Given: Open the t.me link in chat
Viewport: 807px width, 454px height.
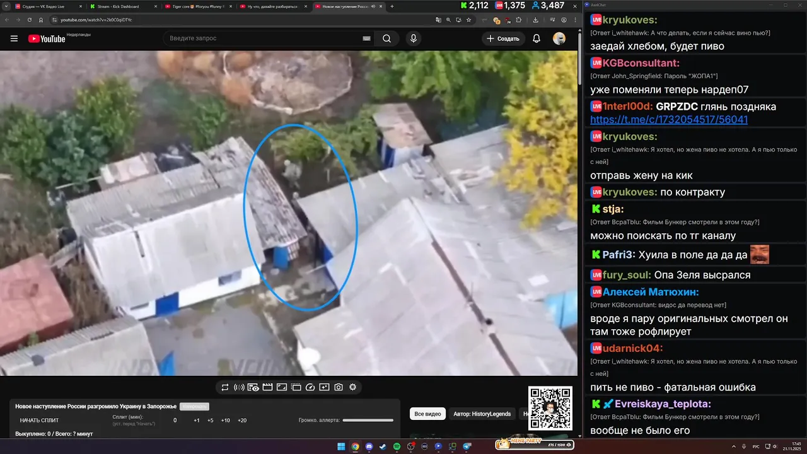Looking at the screenshot, I should tap(669, 119).
